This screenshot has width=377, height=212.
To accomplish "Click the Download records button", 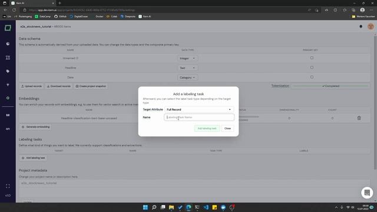I will coord(58,87).
